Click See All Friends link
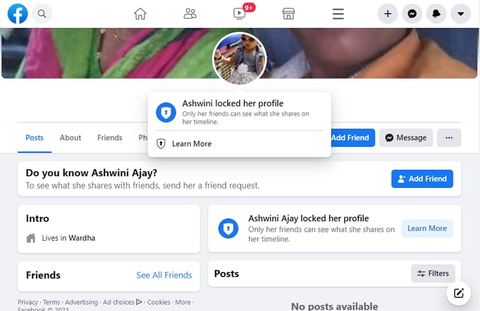This screenshot has height=311, width=480. [x=164, y=276]
